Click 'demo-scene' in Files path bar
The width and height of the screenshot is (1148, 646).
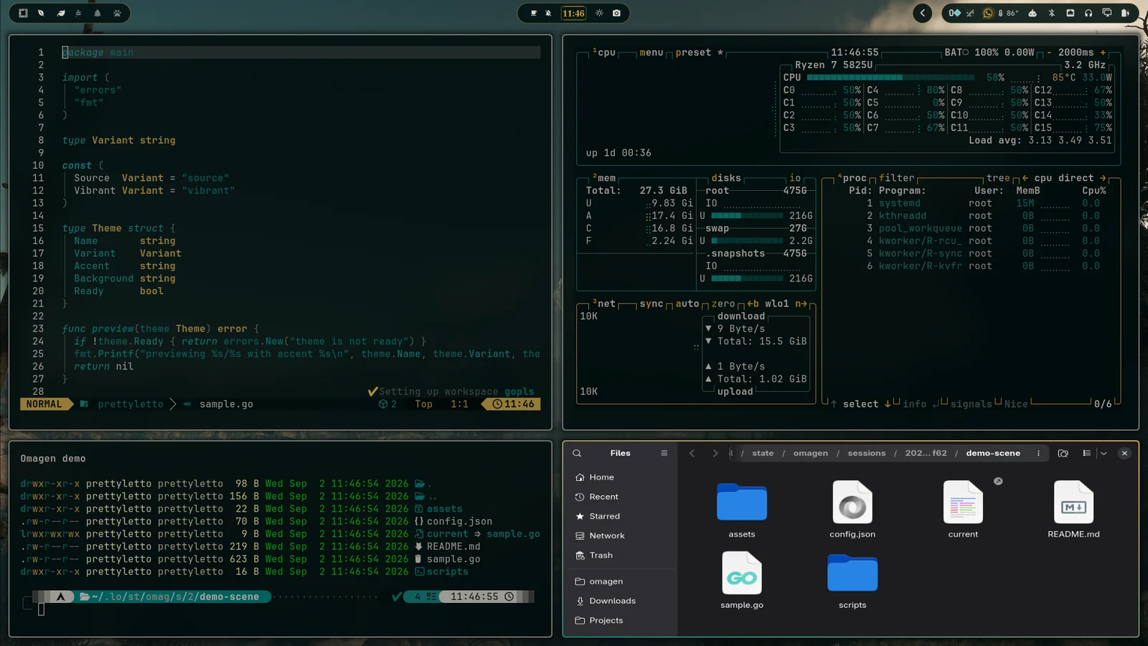pyautogui.click(x=993, y=453)
